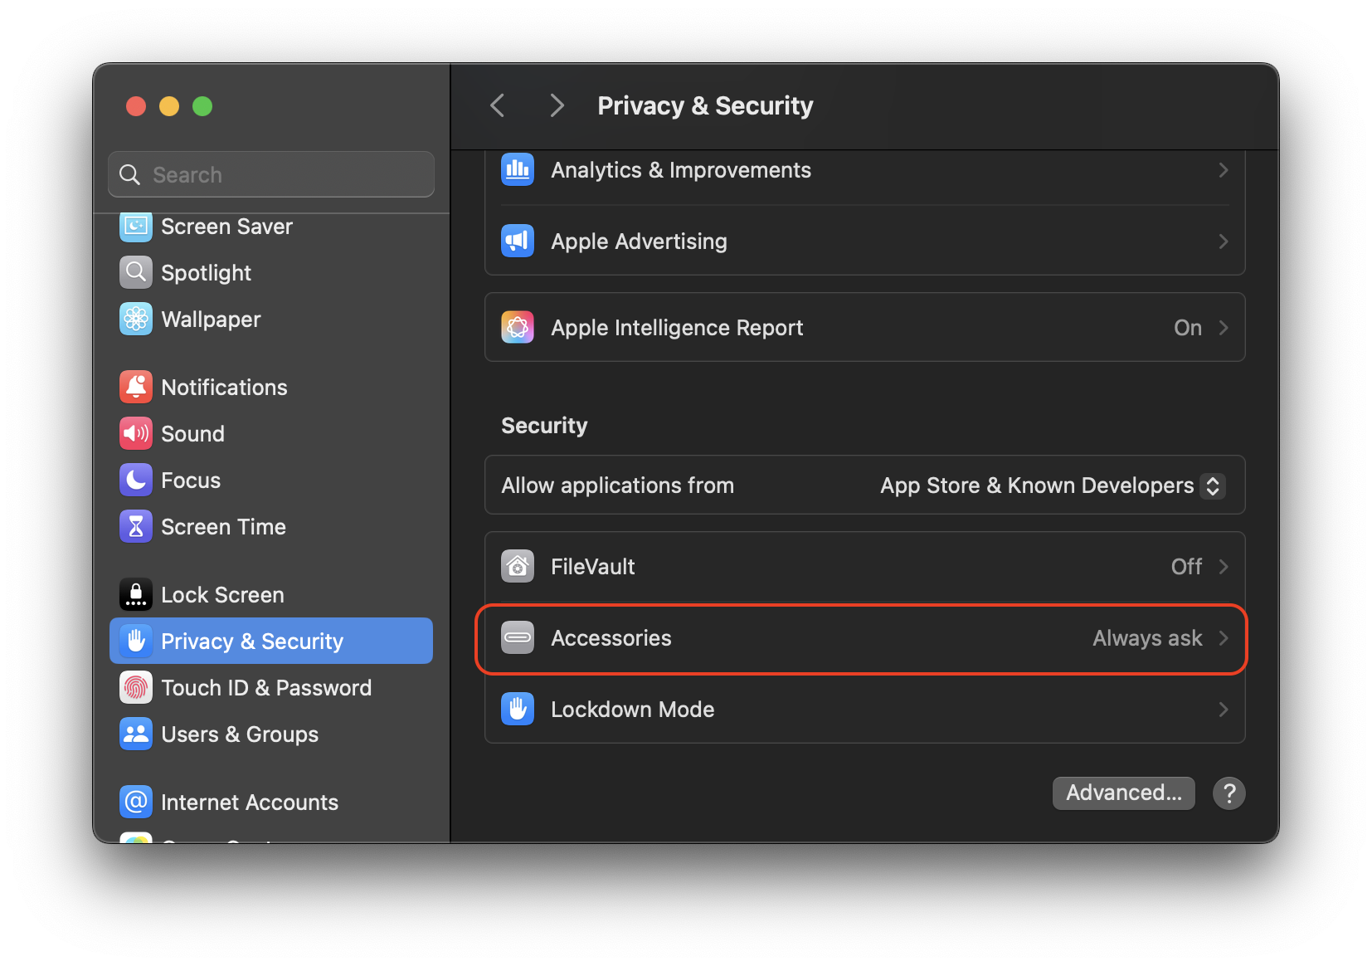The height and width of the screenshot is (966, 1372).
Task: Expand FileVault Off chevron
Action: 1223,567
